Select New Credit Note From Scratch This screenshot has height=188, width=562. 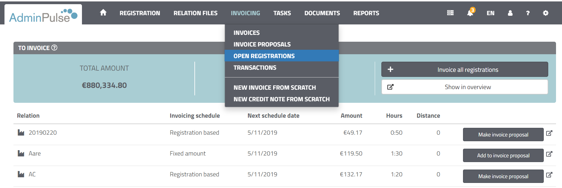point(281,99)
